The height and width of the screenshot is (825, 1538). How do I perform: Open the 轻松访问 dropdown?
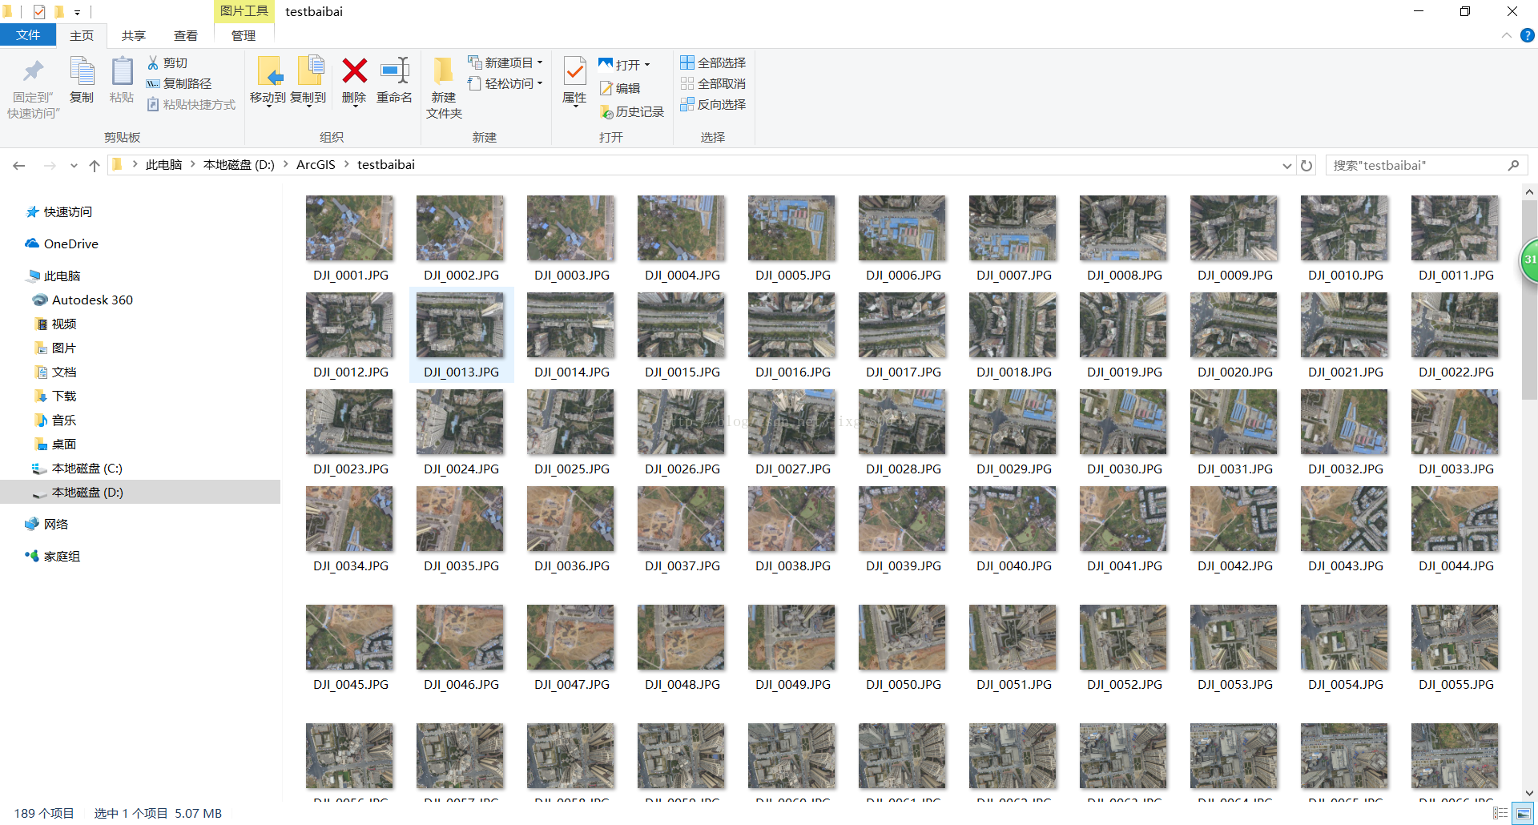[505, 83]
